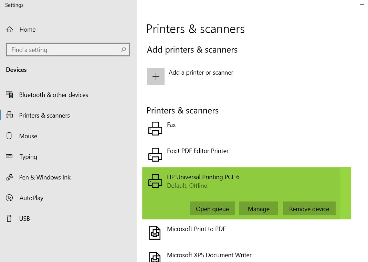Click the HP Universal Printing PCL 6 icon
Screen dimensions: 368x262
155,181
